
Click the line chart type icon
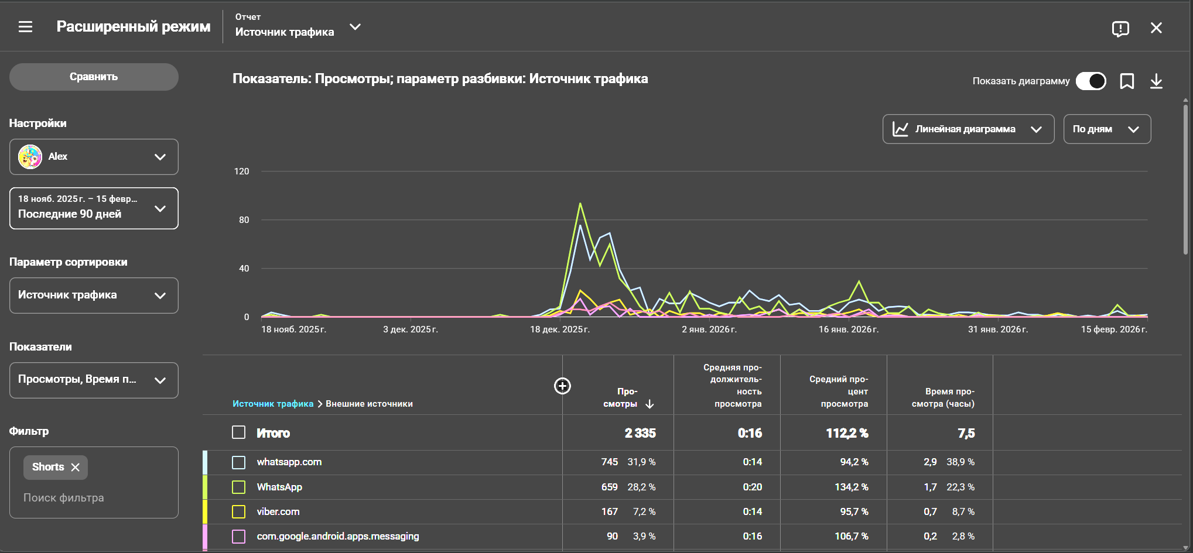900,129
